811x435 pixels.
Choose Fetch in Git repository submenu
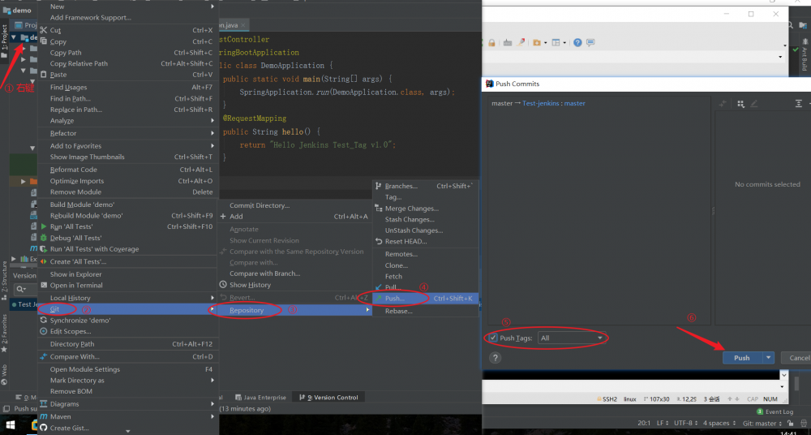[425, 277]
